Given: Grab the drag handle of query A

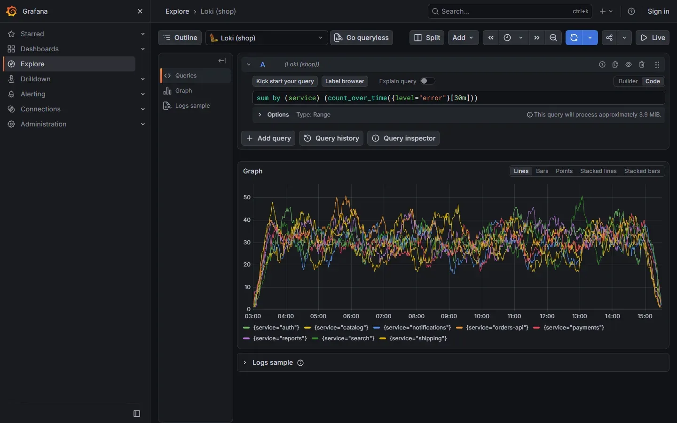Looking at the screenshot, I should (x=657, y=65).
